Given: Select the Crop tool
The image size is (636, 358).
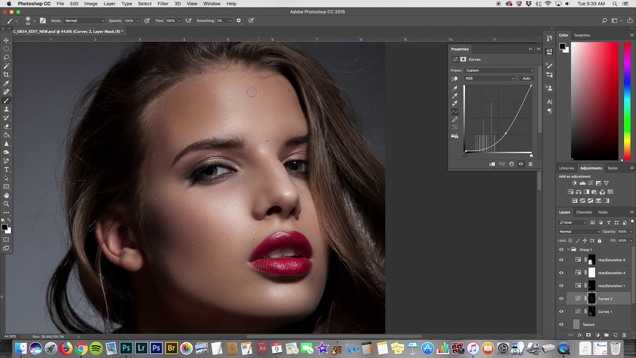Looking at the screenshot, I should pyautogui.click(x=6, y=75).
